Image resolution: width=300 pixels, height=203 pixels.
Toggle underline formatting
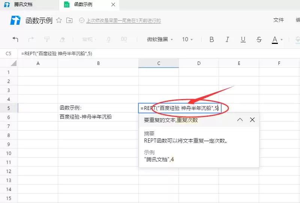(243, 39)
